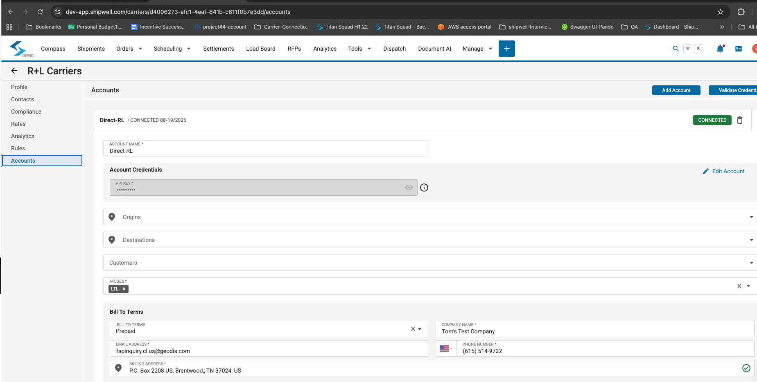Open AWS access portal bookmark
Screen dimensions: 757x382
point(465,27)
